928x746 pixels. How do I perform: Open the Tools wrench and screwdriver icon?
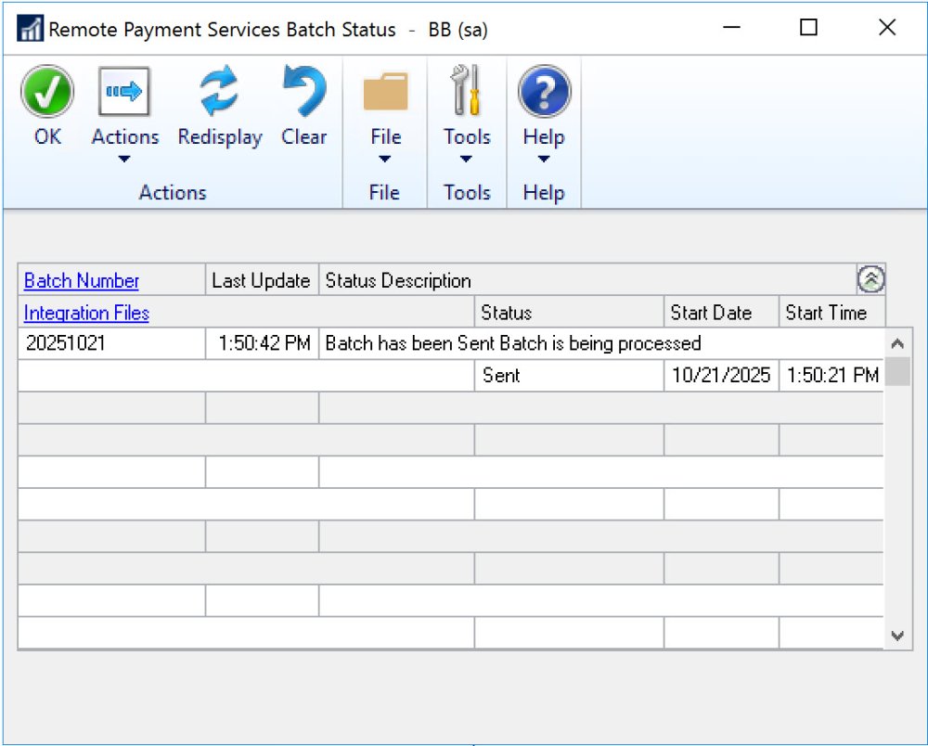(x=466, y=93)
